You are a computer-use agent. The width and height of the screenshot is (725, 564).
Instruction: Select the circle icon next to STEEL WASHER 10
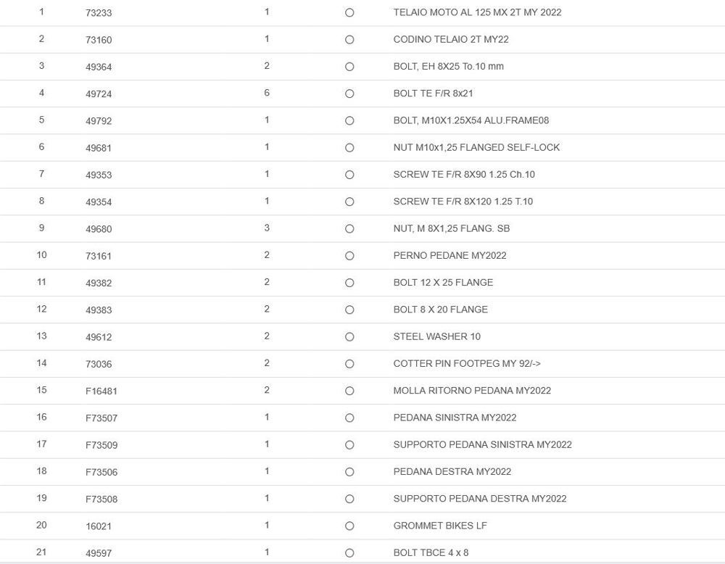[349, 337]
